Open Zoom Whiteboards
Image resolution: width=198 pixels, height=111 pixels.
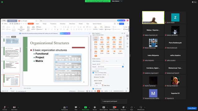tap(141, 108)
